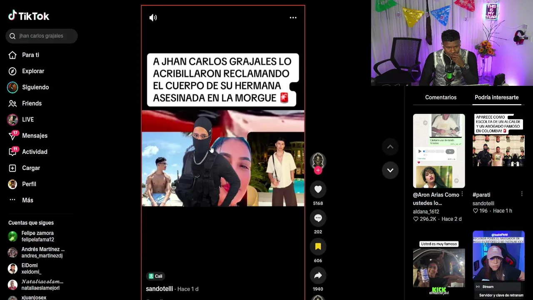Open aldana_1612 profile link
Screen dimensions: 533x300
[x=426, y=212]
